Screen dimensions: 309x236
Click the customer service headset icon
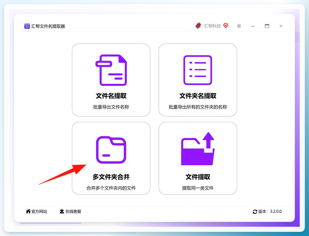coord(62,211)
